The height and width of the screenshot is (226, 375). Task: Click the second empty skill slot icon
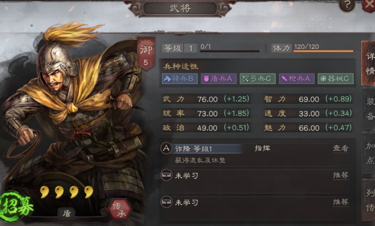166,202
